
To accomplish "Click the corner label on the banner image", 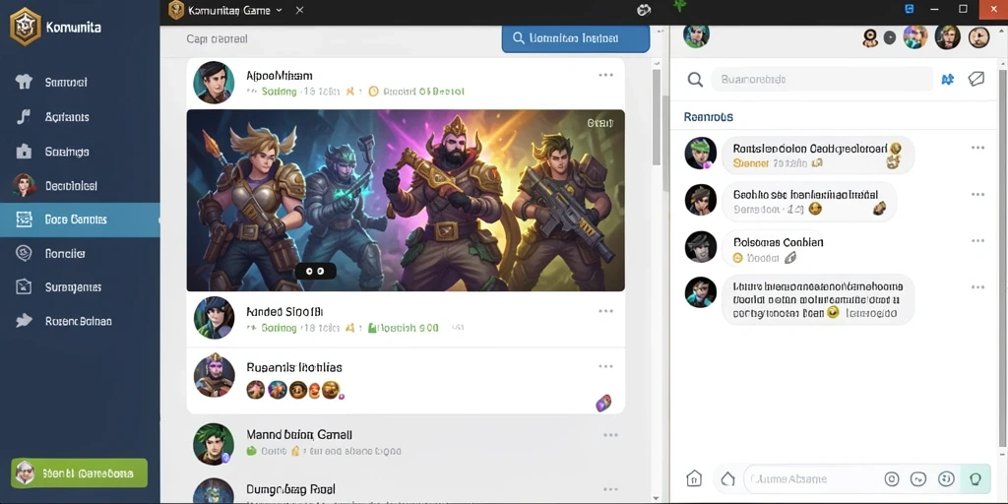I will [x=599, y=122].
